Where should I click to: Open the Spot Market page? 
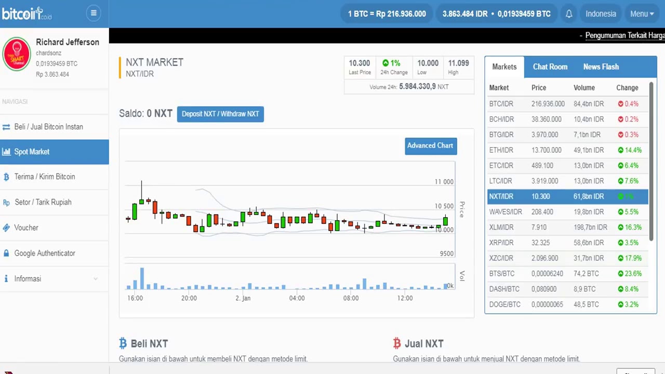coord(55,152)
